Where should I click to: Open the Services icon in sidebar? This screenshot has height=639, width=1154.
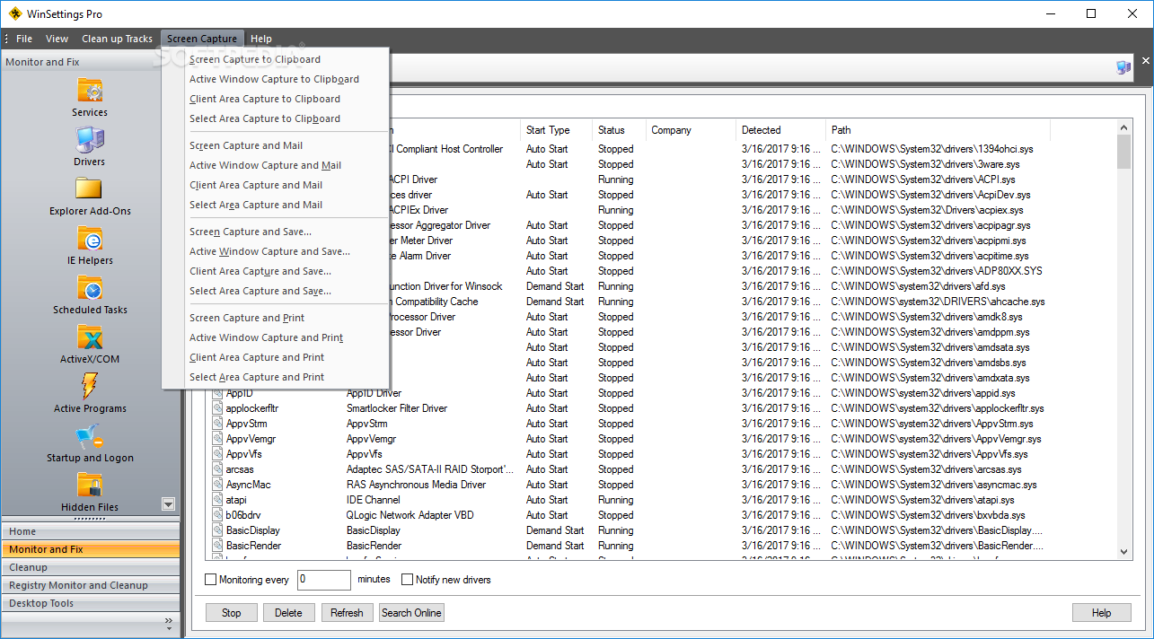[x=90, y=91]
